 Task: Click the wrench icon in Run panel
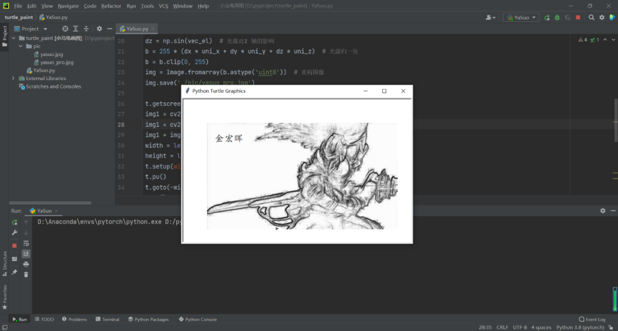pos(14,233)
